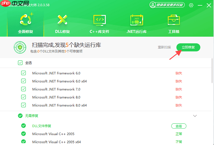Click check icon beside Visual C++ 2005 x64
214x145 pixels.
pos(24,141)
